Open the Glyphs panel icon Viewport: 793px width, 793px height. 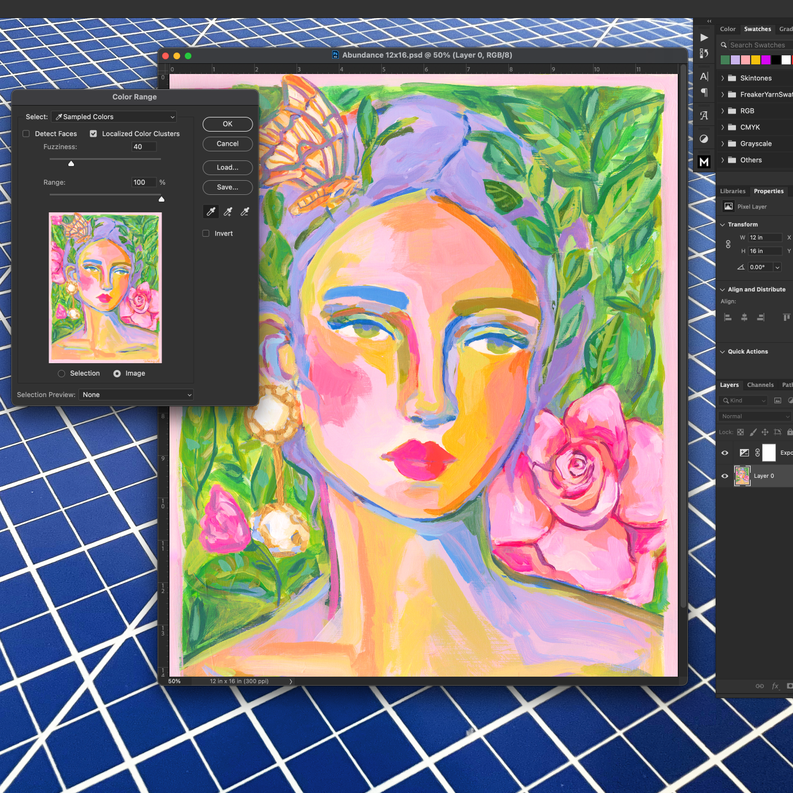704,116
